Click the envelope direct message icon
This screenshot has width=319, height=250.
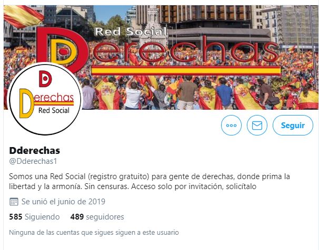[257, 125]
